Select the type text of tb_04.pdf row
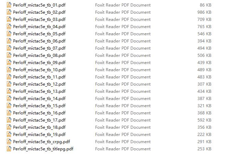The height and width of the screenshot is (163, 233). (x=123, y=27)
